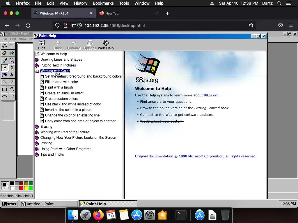This screenshot has width=298, height=223.
Task: Open Paint's File menu
Action: click(x=4, y=39)
